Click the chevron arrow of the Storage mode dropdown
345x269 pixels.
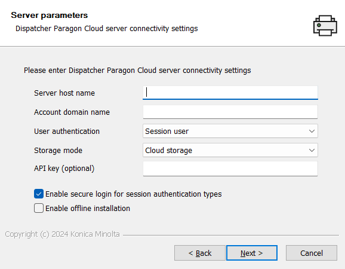coord(312,150)
